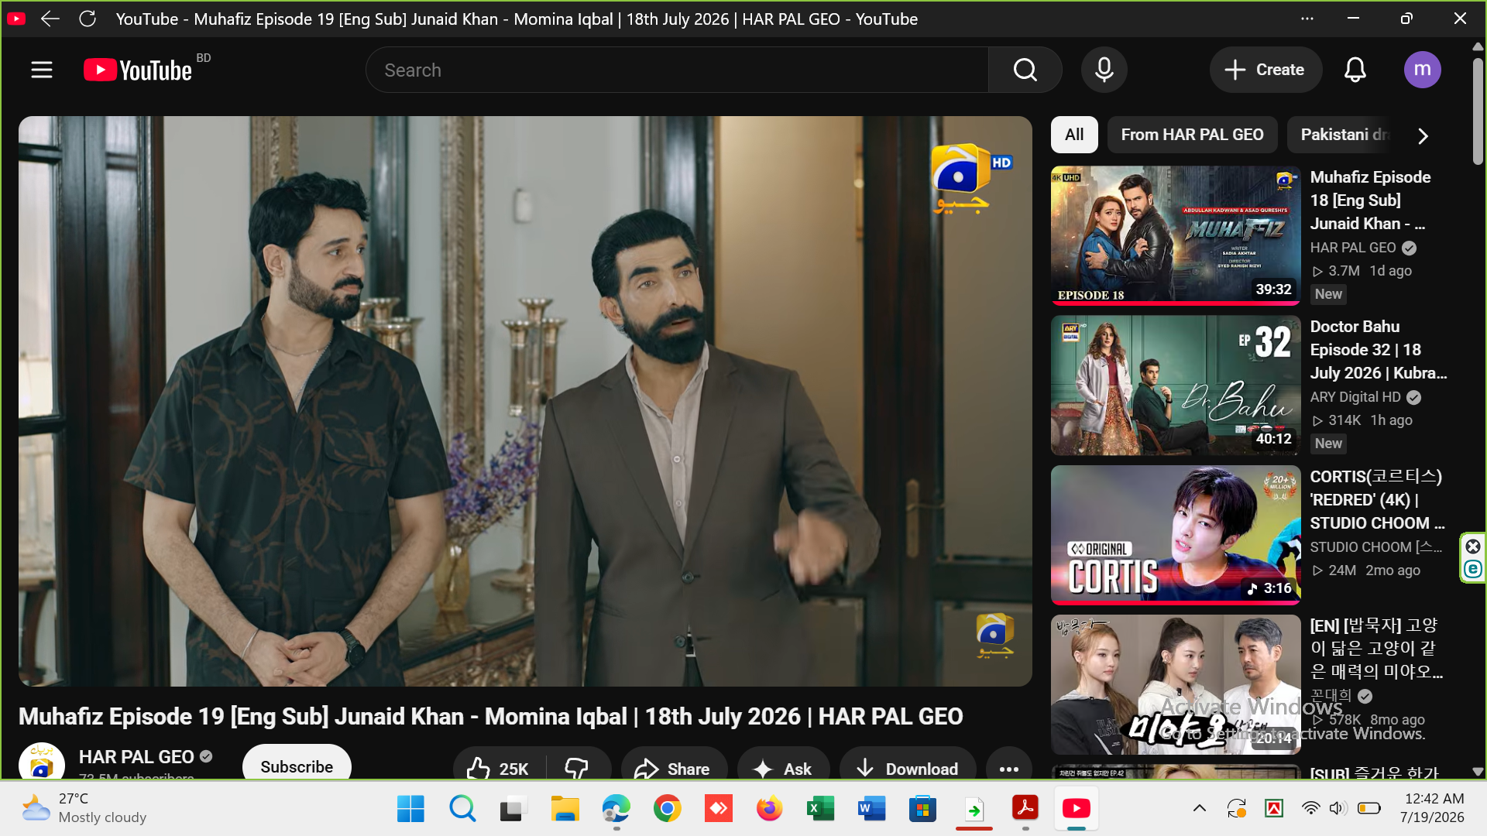Open the app window three-dot menu

1307,19
